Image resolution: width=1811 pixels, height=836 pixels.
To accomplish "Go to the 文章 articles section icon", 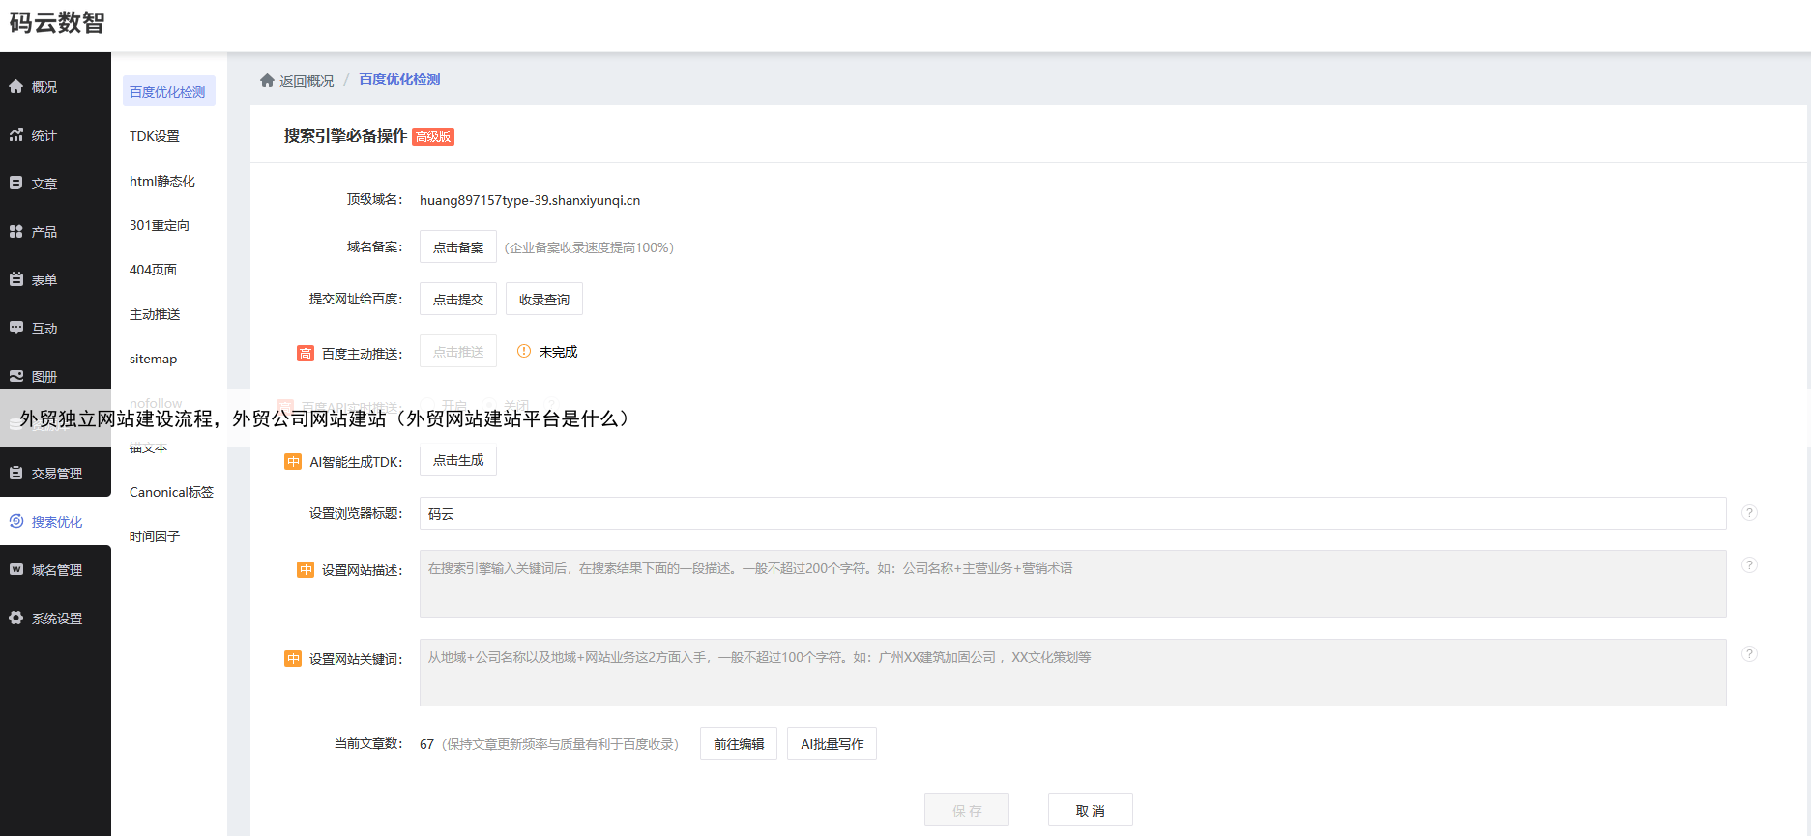I will coord(16,184).
